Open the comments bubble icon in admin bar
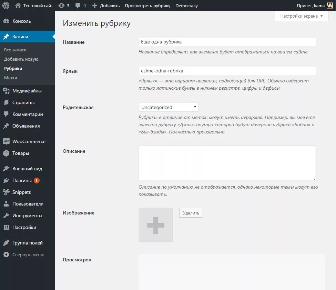This screenshot has height=290, width=336. (78, 6)
